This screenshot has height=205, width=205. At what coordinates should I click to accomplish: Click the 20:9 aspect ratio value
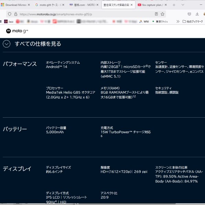tap(105, 197)
